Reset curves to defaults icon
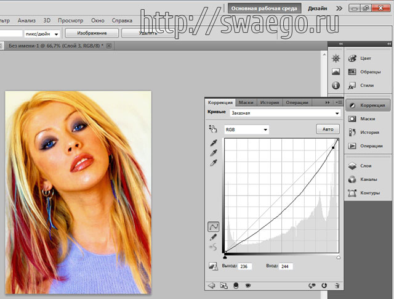 point(324,285)
